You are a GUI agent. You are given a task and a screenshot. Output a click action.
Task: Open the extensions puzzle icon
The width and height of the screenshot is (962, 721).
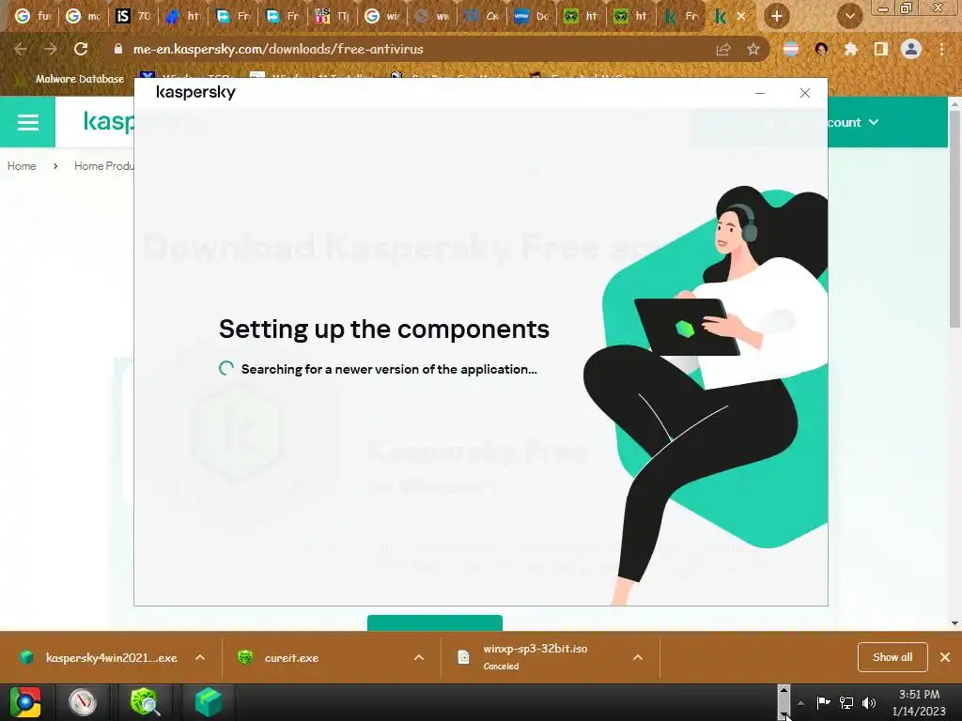tap(850, 49)
